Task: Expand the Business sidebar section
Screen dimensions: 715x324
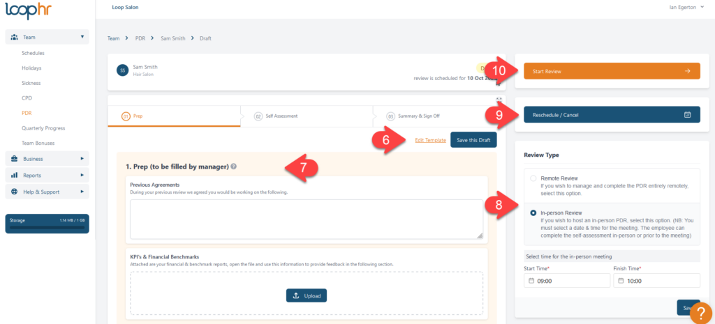Action: coord(82,159)
